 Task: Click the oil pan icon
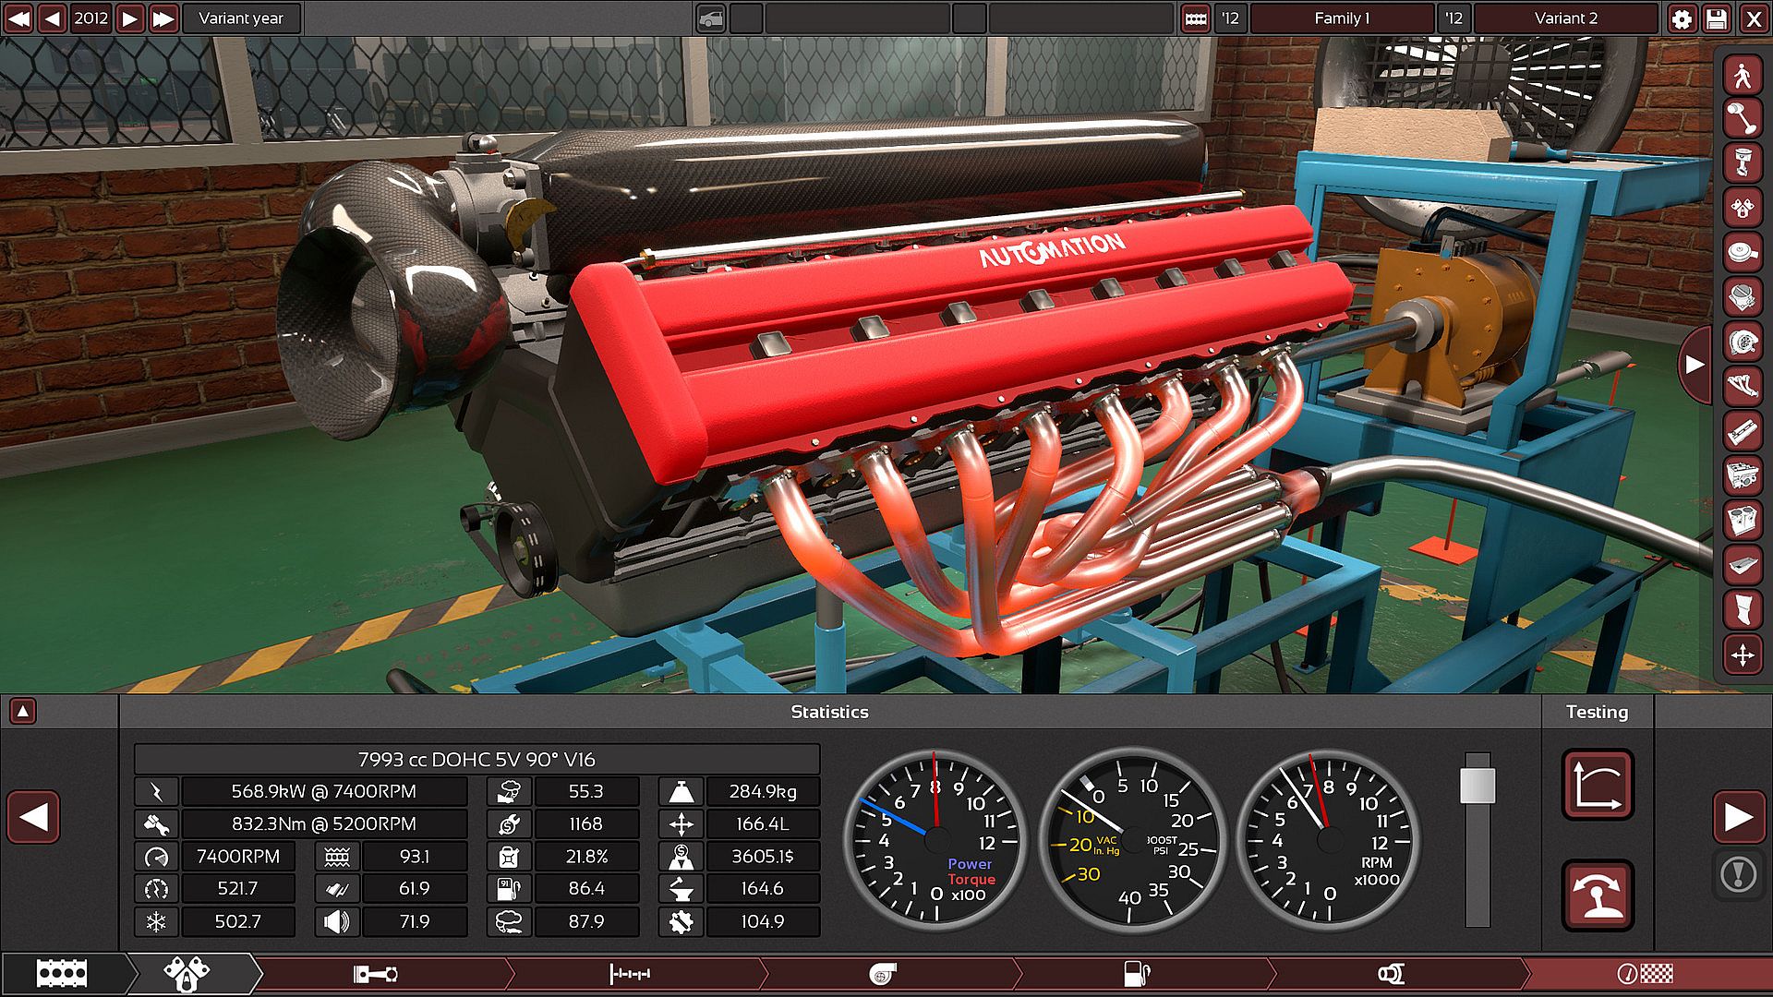(x=1743, y=564)
